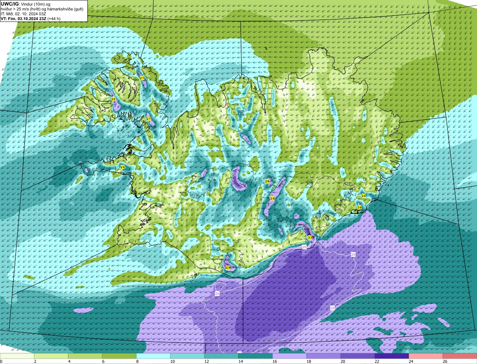Click the legend scale label '16'
Screen dimensions: 477x364
(274, 361)
